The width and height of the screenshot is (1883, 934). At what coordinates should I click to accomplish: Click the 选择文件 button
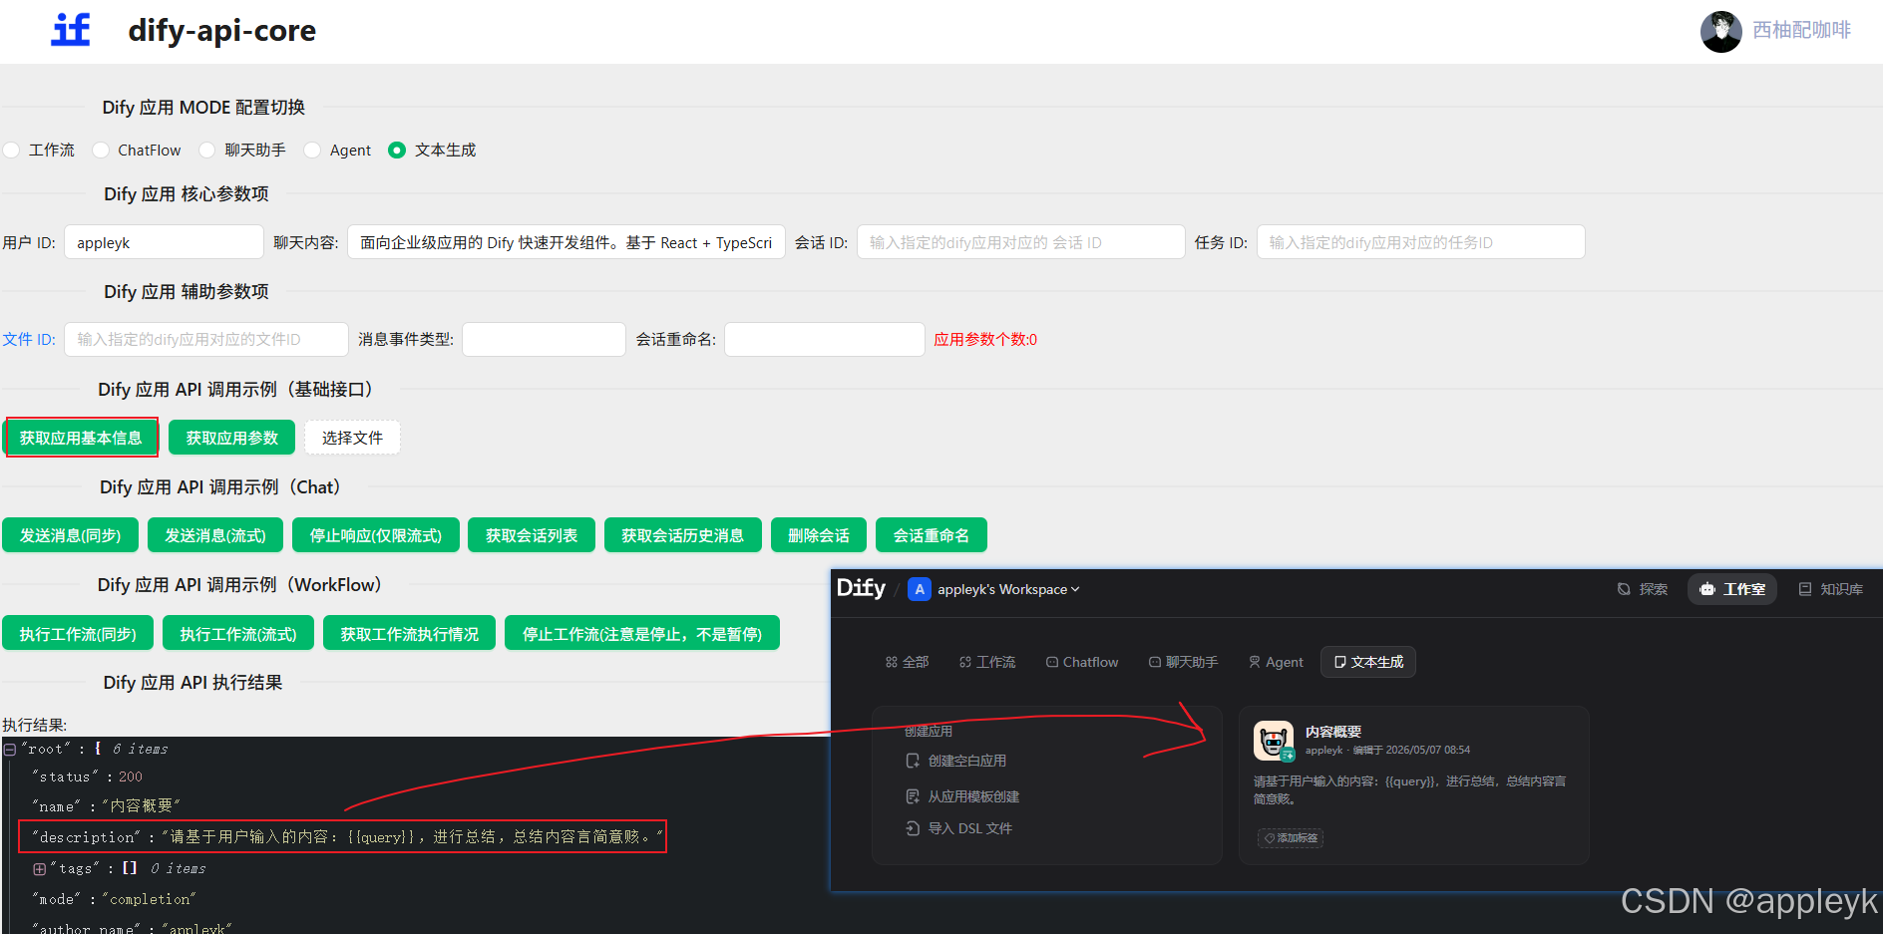point(352,438)
